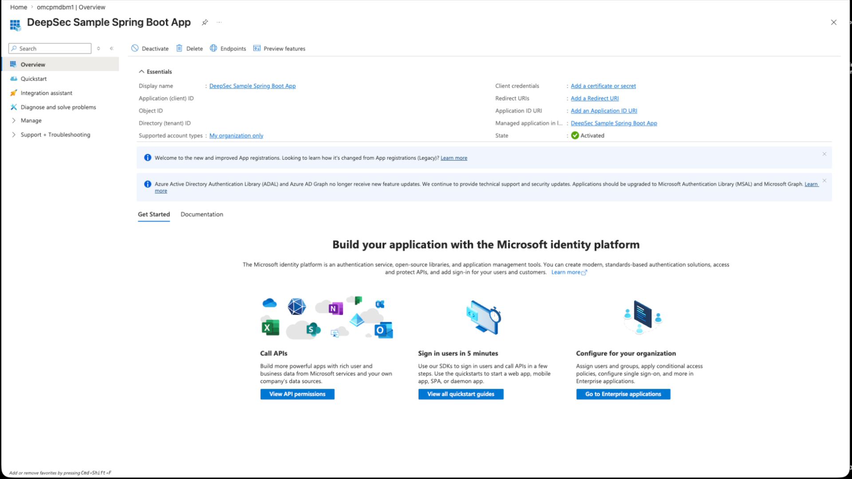Click Go to Enterprise applications button

tap(623, 394)
